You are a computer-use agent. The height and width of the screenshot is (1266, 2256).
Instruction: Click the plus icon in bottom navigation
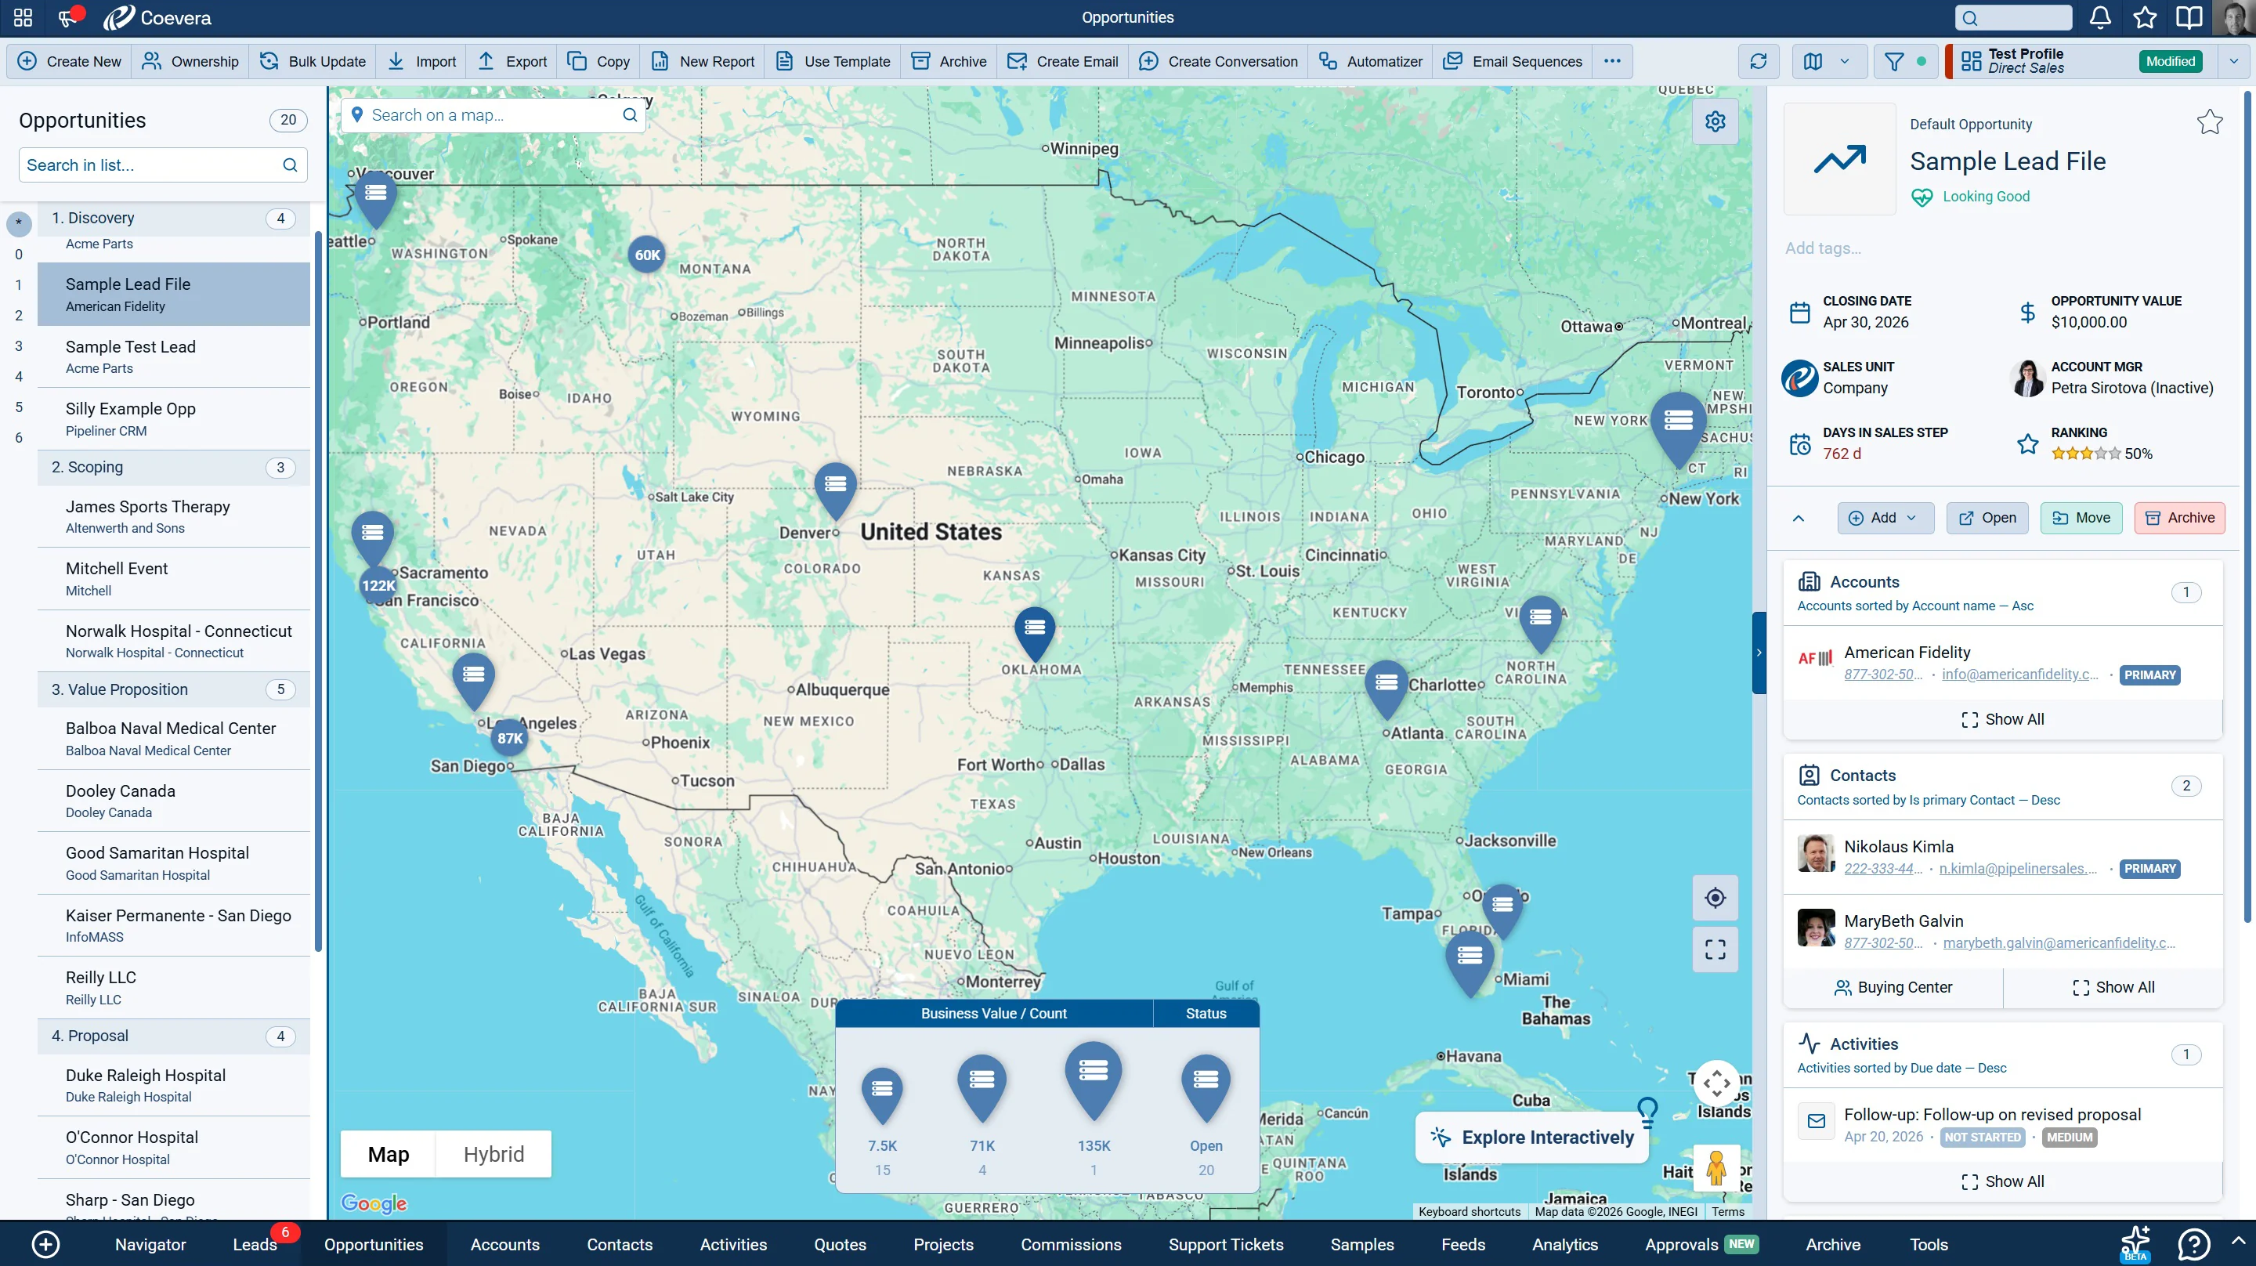(x=45, y=1244)
